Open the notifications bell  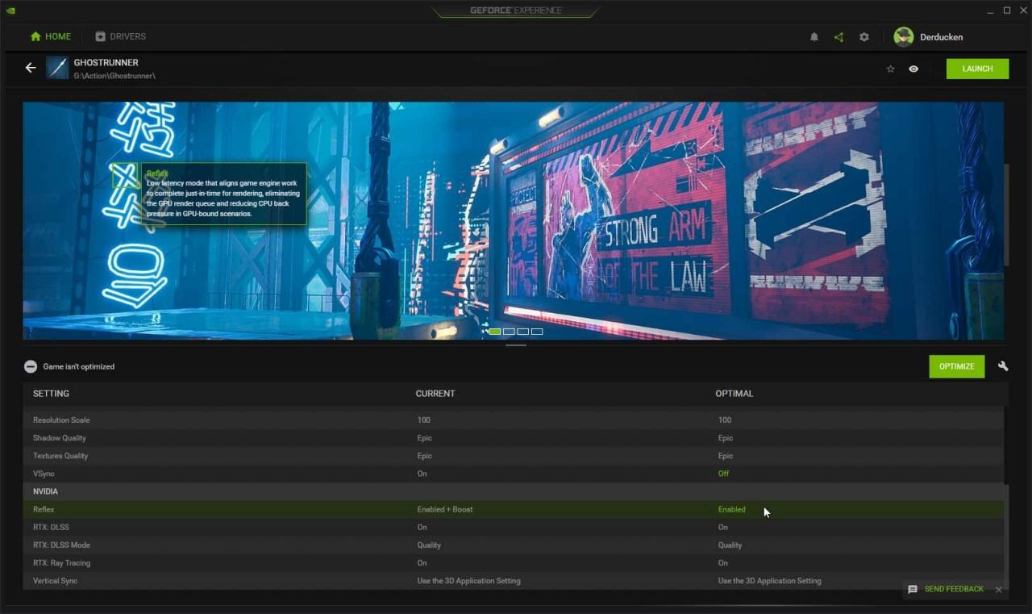click(814, 37)
